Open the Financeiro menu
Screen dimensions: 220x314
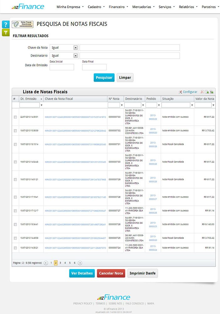[118, 7]
